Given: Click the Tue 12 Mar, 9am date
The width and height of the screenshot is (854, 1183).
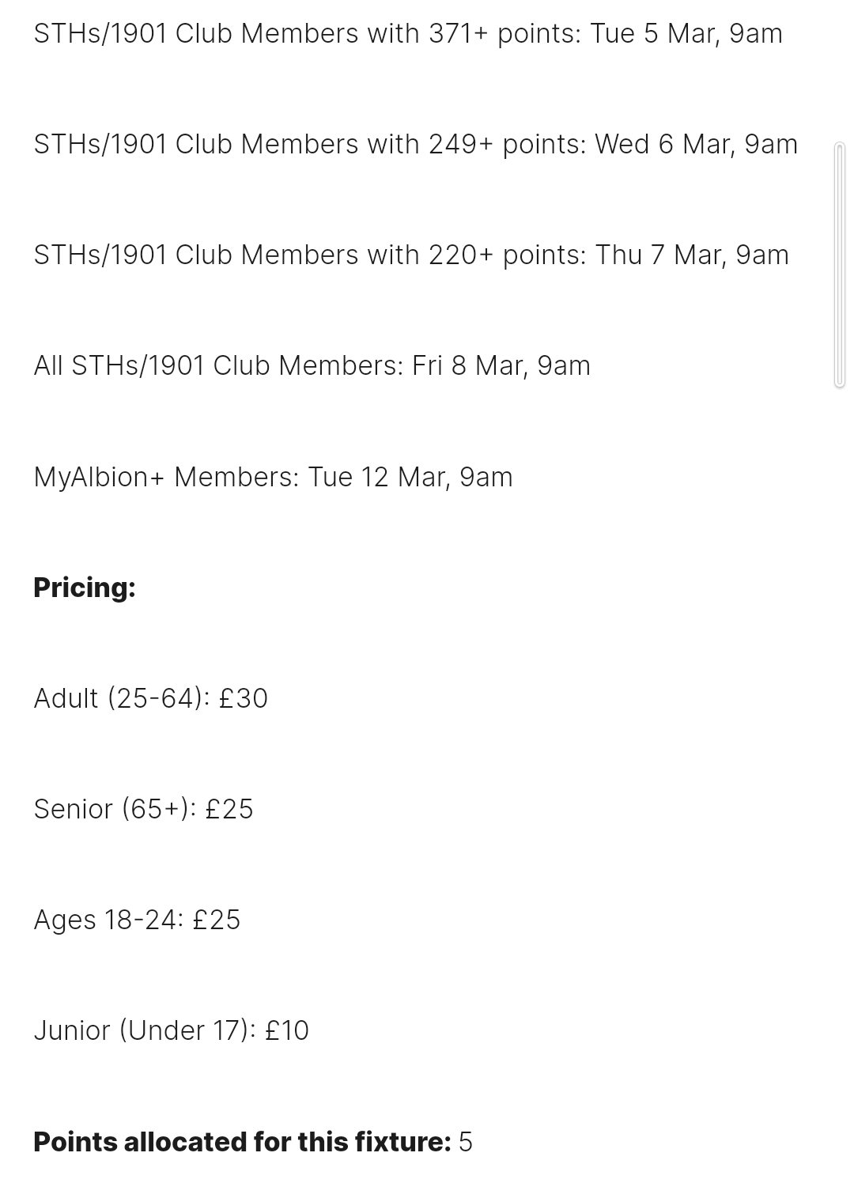Looking at the screenshot, I should pyautogui.click(x=410, y=478).
